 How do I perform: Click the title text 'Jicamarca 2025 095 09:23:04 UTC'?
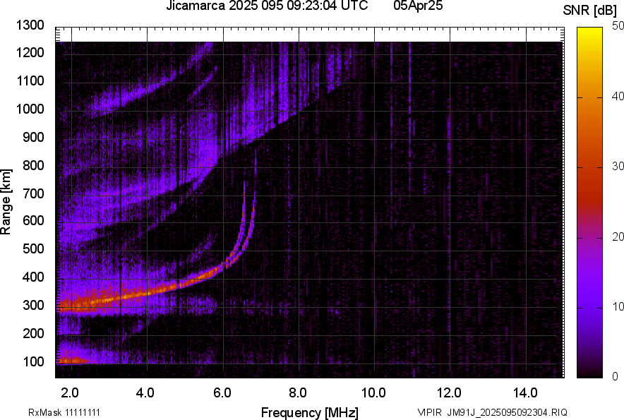click(267, 6)
